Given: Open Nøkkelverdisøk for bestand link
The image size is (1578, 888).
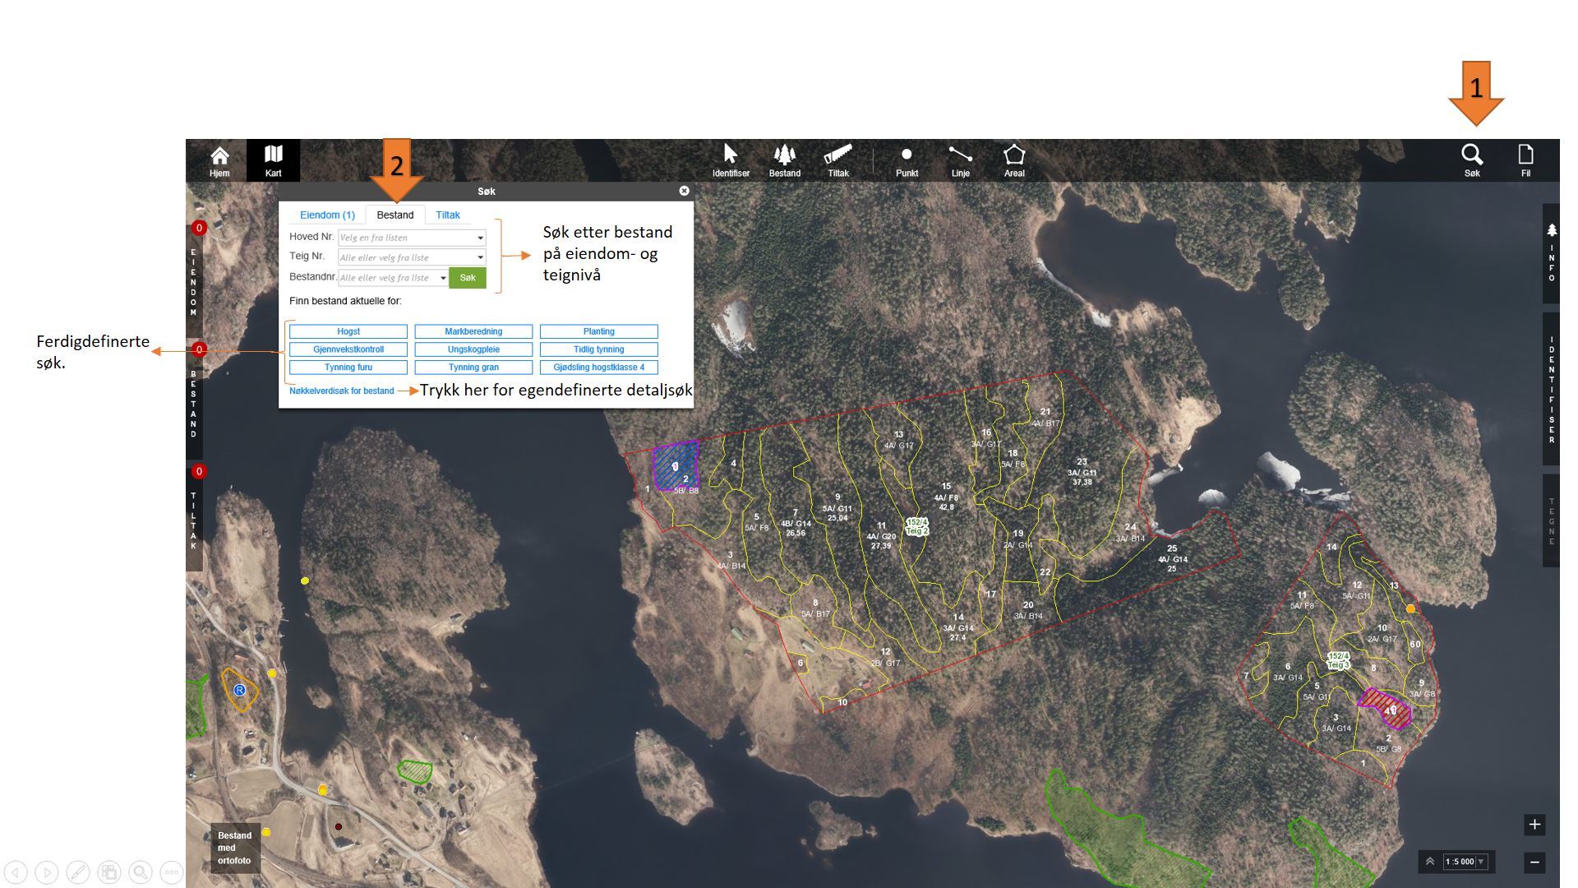Looking at the screenshot, I should (341, 391).
